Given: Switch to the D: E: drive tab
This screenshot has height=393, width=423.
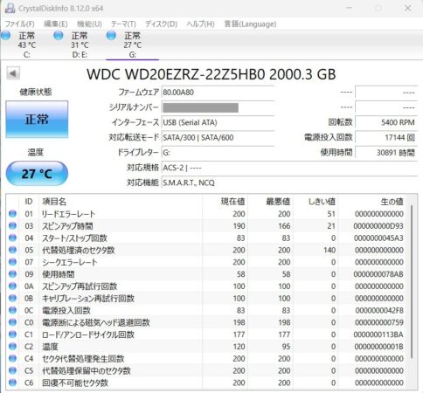Looking at the screenshot, I should click(x=80, y=45).
